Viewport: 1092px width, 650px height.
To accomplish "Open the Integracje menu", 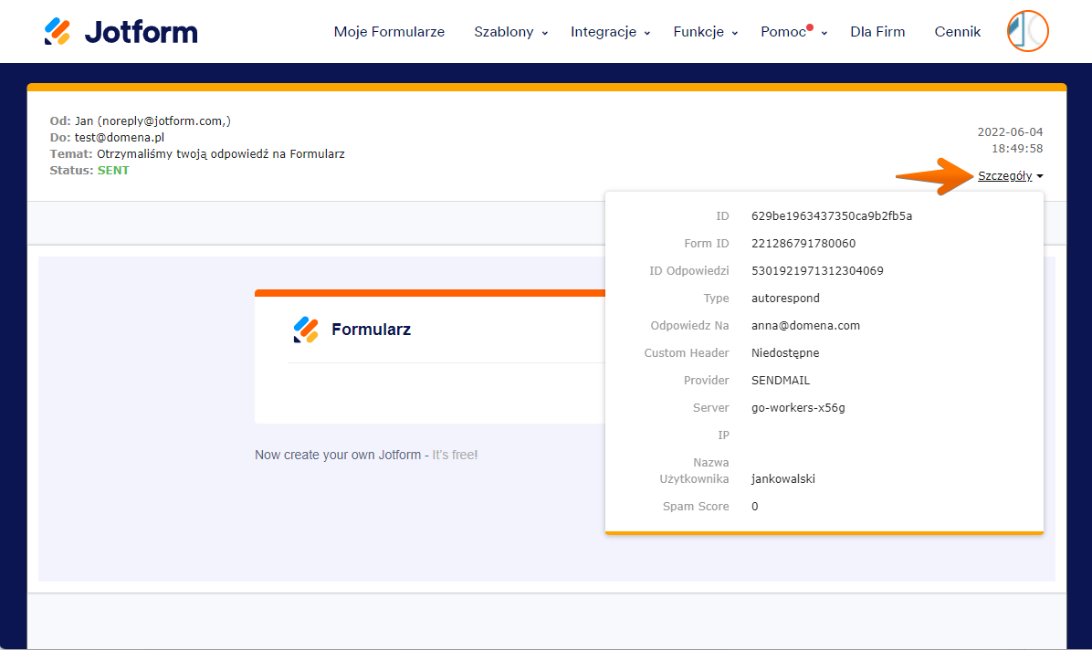I will pyautogui.click(x=604, y=31).
